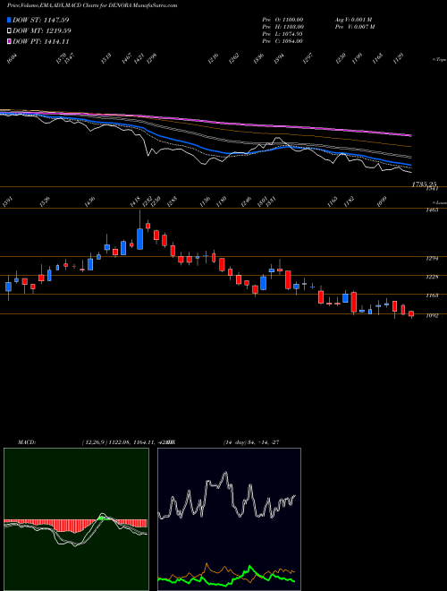This screenshot has height=591, width=447.
Task: Click the white DOW MT legend swatch
Action: click(x=9, y=31)
